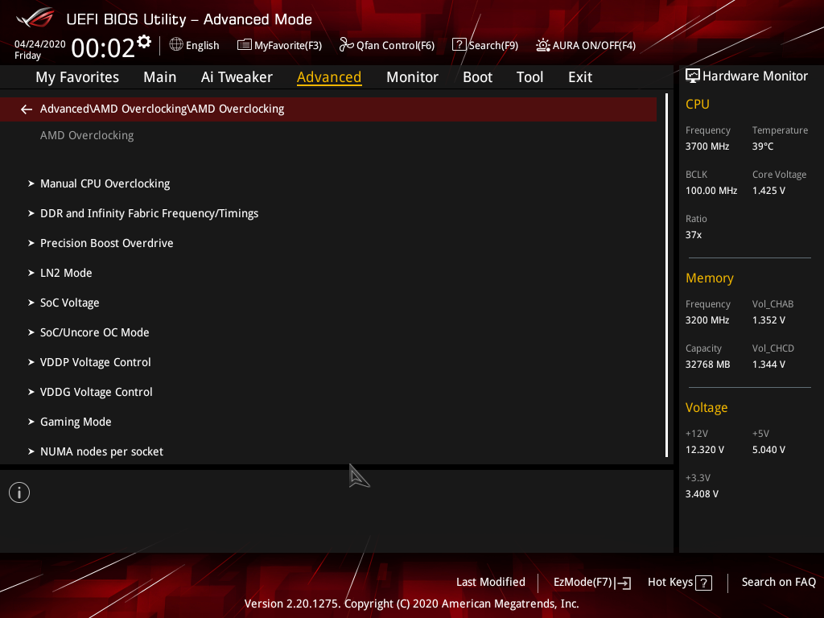Click the info circle icon
This screenshot has height=618, width=824.
(x=19, y=492)
